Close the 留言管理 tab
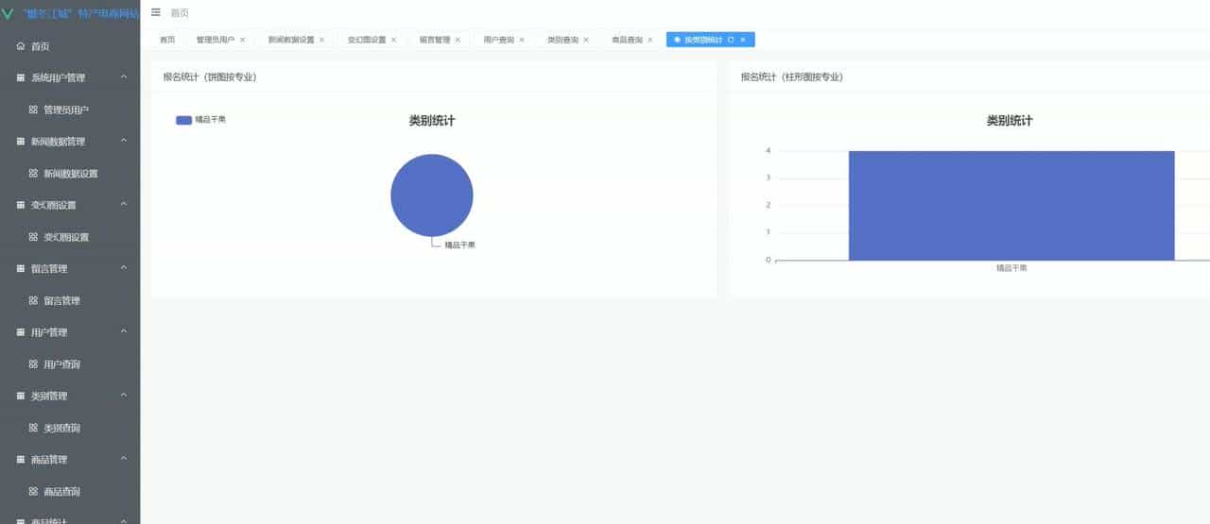This screenshot has height=524, width=1210. [458, 40]
